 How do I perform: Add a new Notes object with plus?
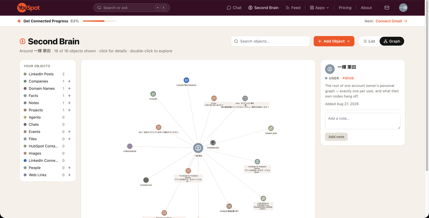point(69,103)
